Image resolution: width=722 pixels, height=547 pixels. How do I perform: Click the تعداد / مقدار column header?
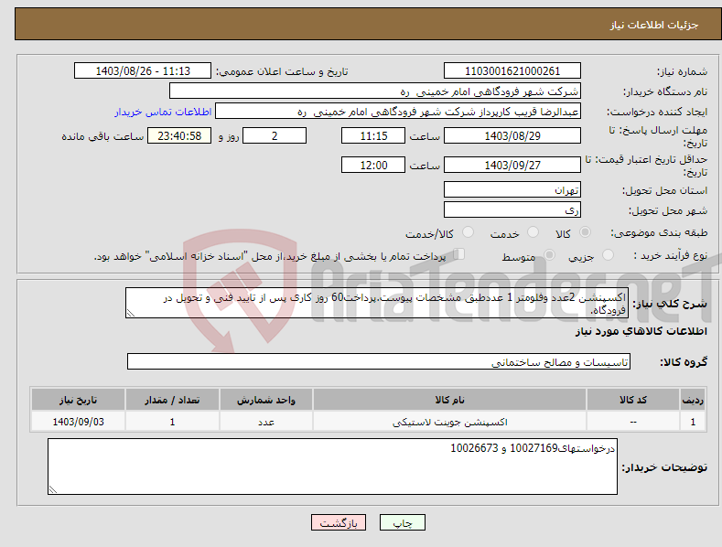(x=172, y=400)
